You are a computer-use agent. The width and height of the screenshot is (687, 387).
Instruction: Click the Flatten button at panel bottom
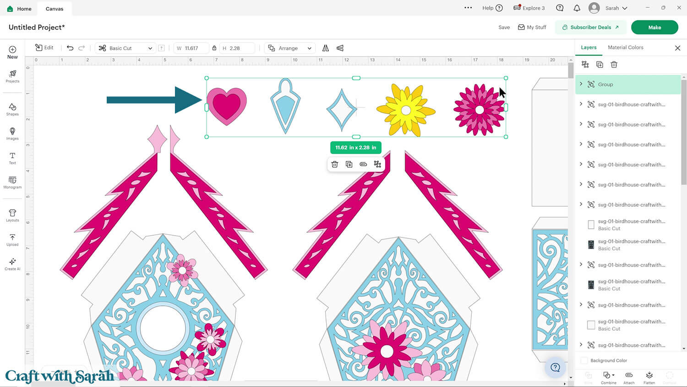point(649,378)
